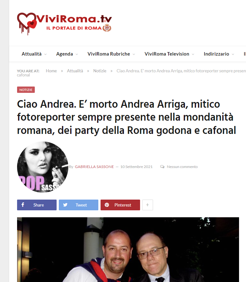
Task: Open Notizie breadcrumb link
Action: (x=100, y=71)
